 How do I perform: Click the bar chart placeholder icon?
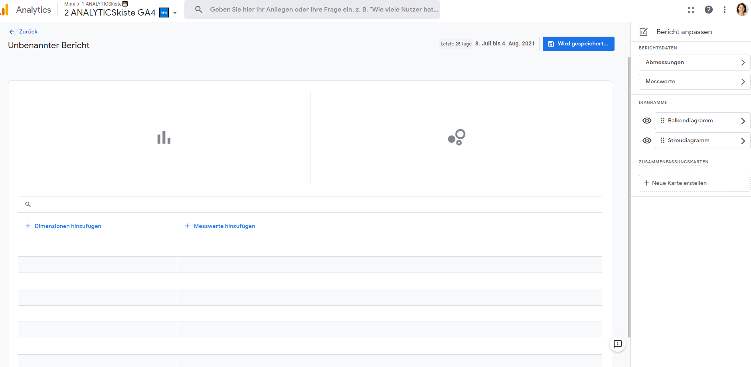tap(164, 137)
